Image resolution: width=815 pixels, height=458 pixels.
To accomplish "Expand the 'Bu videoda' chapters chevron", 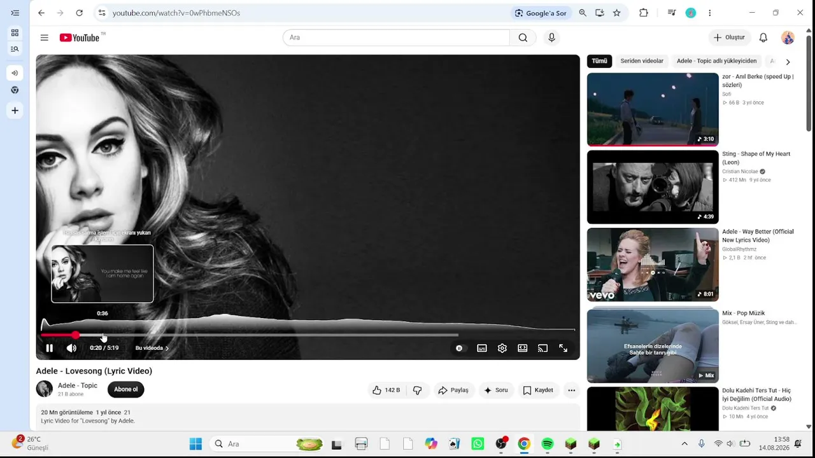I will tap(167, 348).
